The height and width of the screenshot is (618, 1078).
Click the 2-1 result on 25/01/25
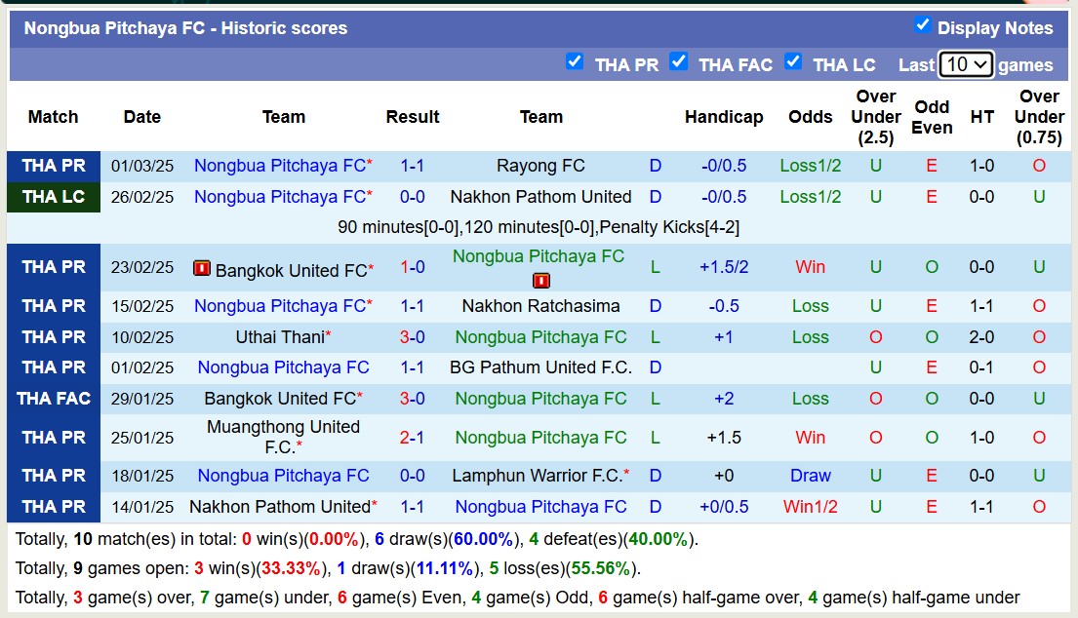(412, 438)
